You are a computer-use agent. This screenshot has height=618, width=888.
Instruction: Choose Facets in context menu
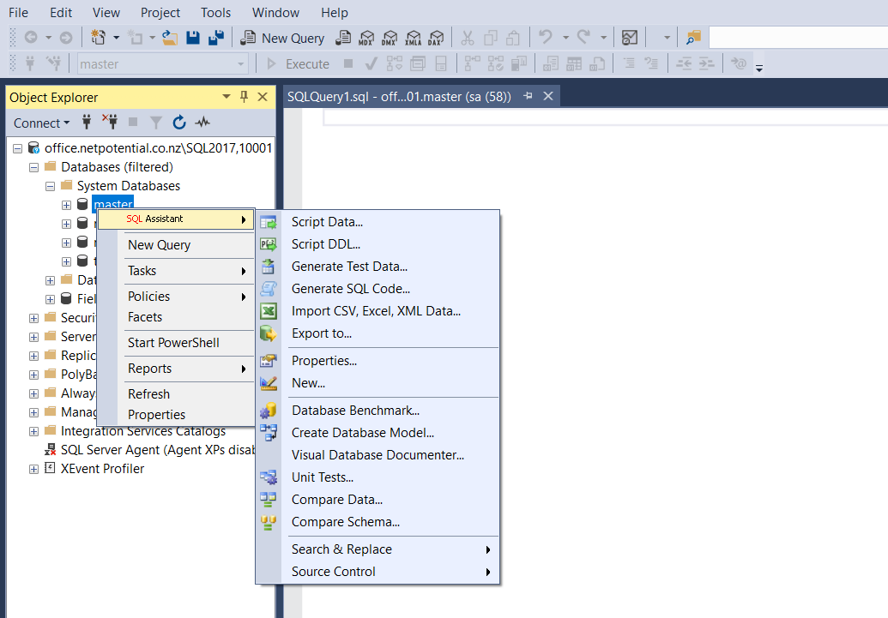(x=176, y=317)
